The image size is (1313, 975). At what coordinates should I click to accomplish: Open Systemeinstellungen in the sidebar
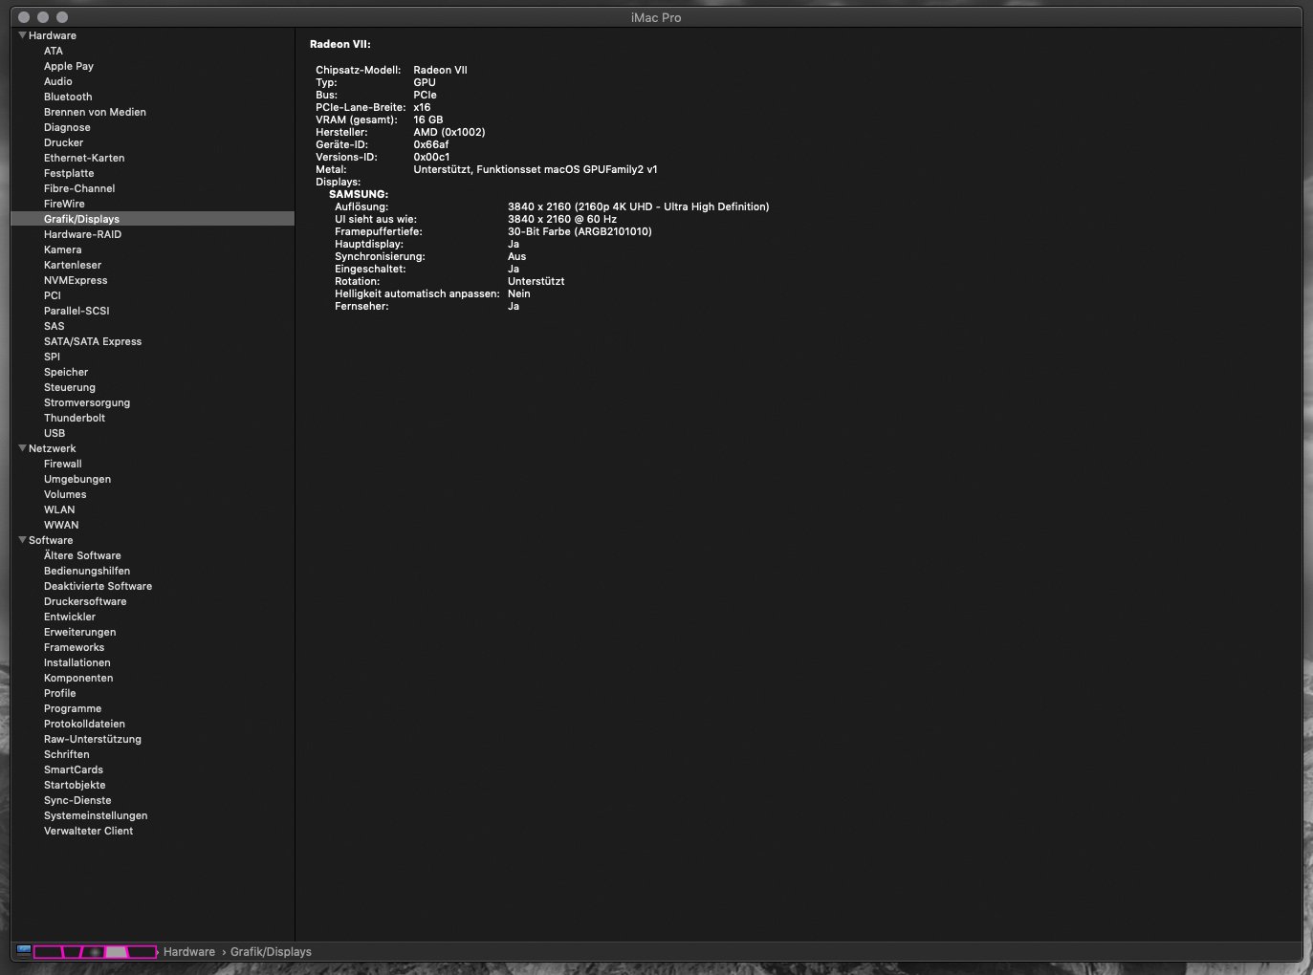tap(96, 815)
